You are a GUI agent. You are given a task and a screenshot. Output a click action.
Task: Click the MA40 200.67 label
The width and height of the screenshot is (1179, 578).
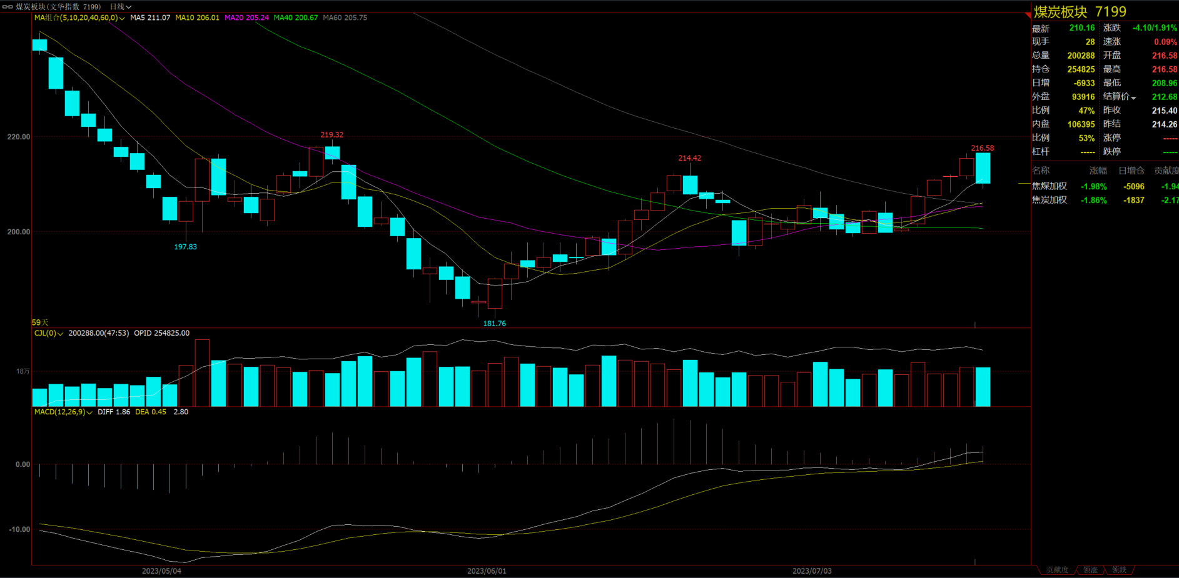[296, 17]
